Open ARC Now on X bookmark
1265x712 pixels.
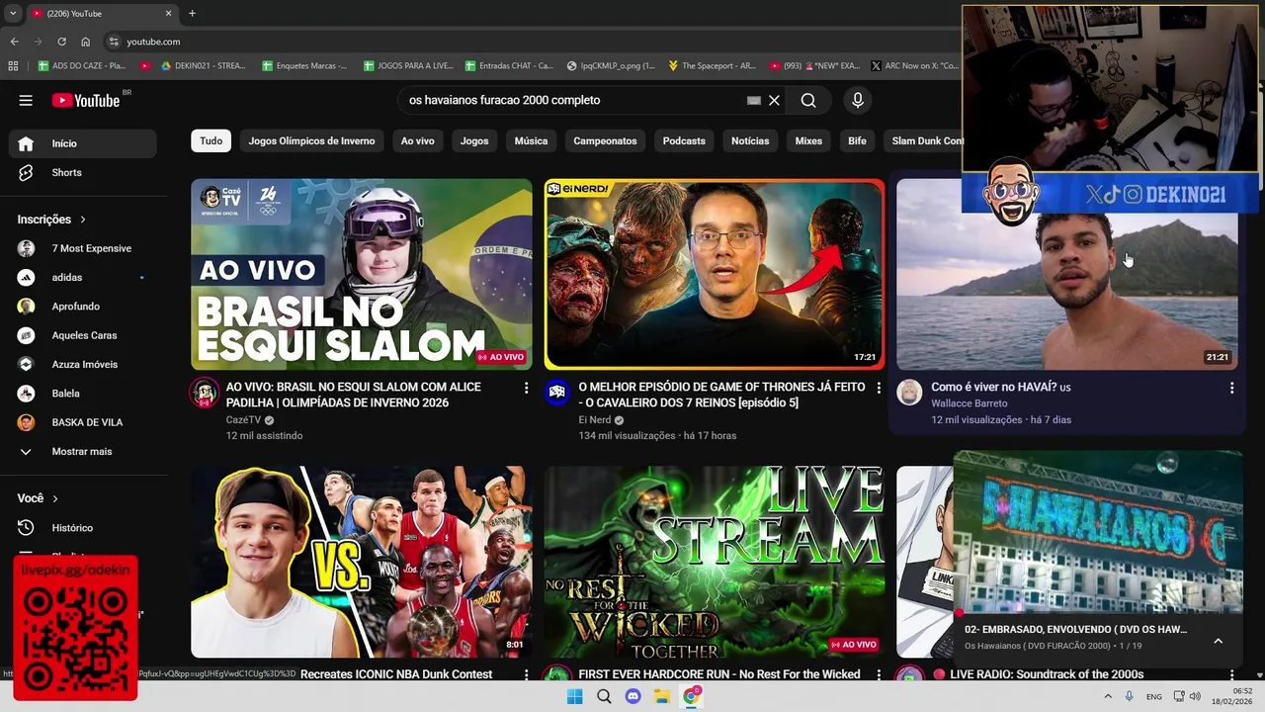tap(915, 66)
